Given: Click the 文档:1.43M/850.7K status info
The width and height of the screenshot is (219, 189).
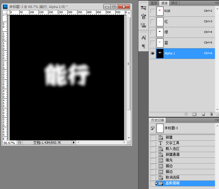Looking at the screenshot, I should (x=47, y=143).
